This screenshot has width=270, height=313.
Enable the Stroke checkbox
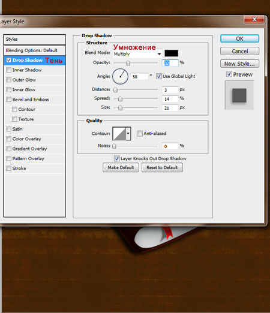[x=8, y=168]
